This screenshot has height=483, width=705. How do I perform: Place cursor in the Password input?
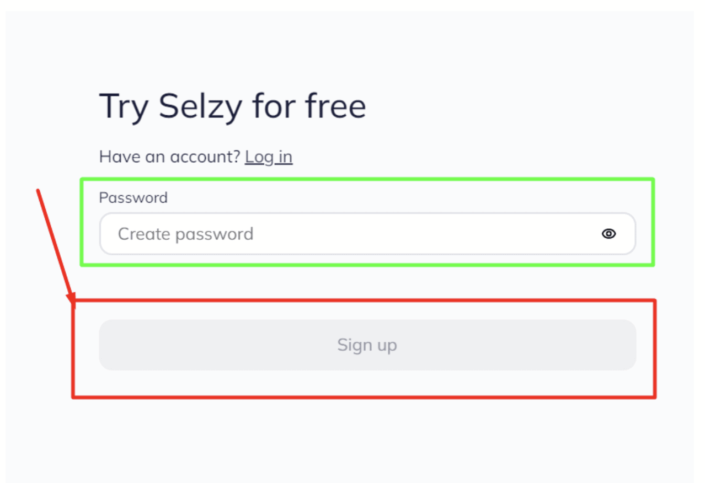(x=353, y=234)
